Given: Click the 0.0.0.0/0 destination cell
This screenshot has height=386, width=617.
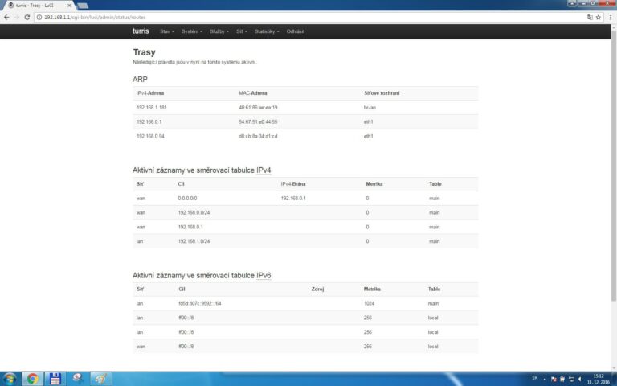Looking at the screenshot, I should (x=187, y=199).
